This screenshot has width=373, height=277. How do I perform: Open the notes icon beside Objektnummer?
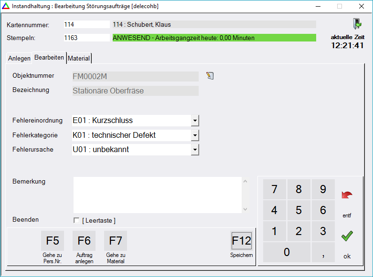tap(210, 76)
